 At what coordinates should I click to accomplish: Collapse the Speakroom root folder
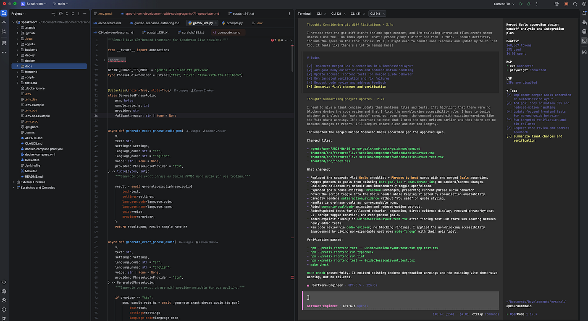click(13, 22)
